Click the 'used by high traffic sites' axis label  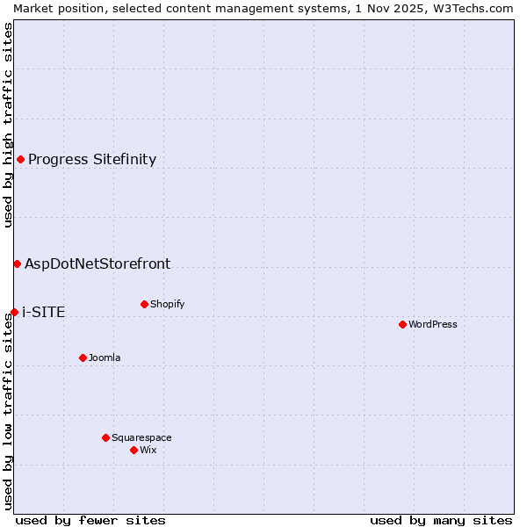coord(8,125)
